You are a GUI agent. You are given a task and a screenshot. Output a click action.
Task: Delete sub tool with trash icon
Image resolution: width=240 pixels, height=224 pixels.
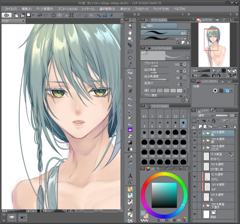[x=188, y=42]
